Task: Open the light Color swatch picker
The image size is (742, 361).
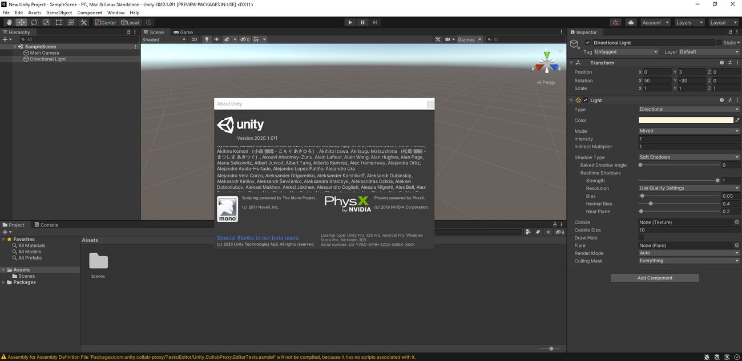Action: 685,120
